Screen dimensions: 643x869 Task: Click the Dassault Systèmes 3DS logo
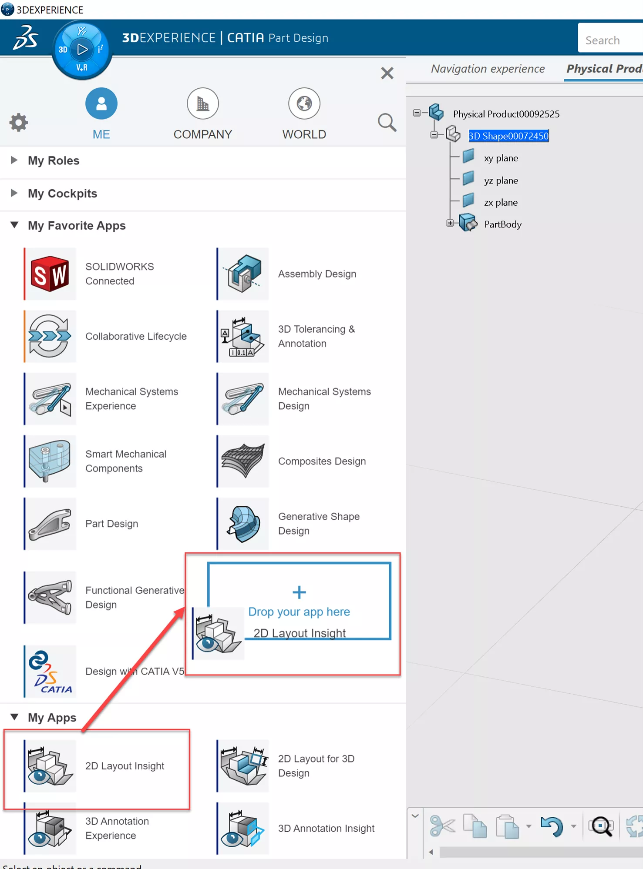tap(25, 37)
